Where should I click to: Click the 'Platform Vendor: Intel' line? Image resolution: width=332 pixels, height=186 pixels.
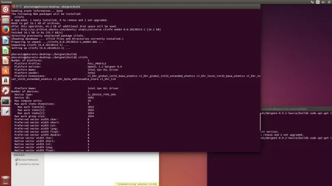click(x=55, y=73)
